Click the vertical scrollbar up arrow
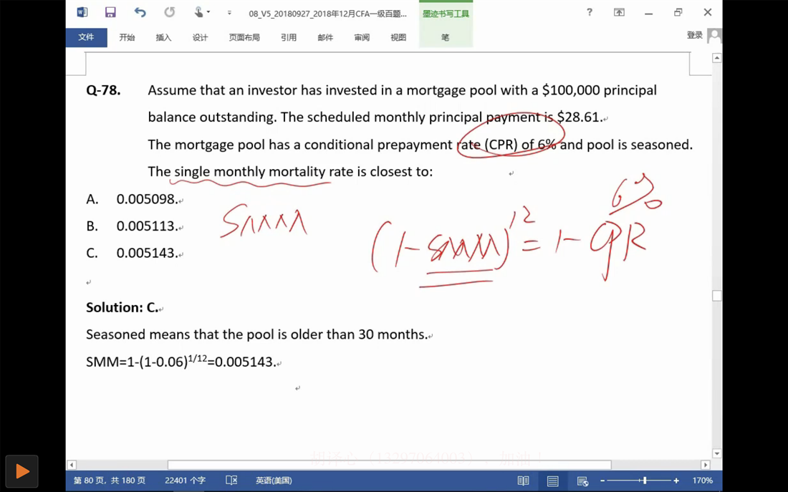 coord(717,58)
